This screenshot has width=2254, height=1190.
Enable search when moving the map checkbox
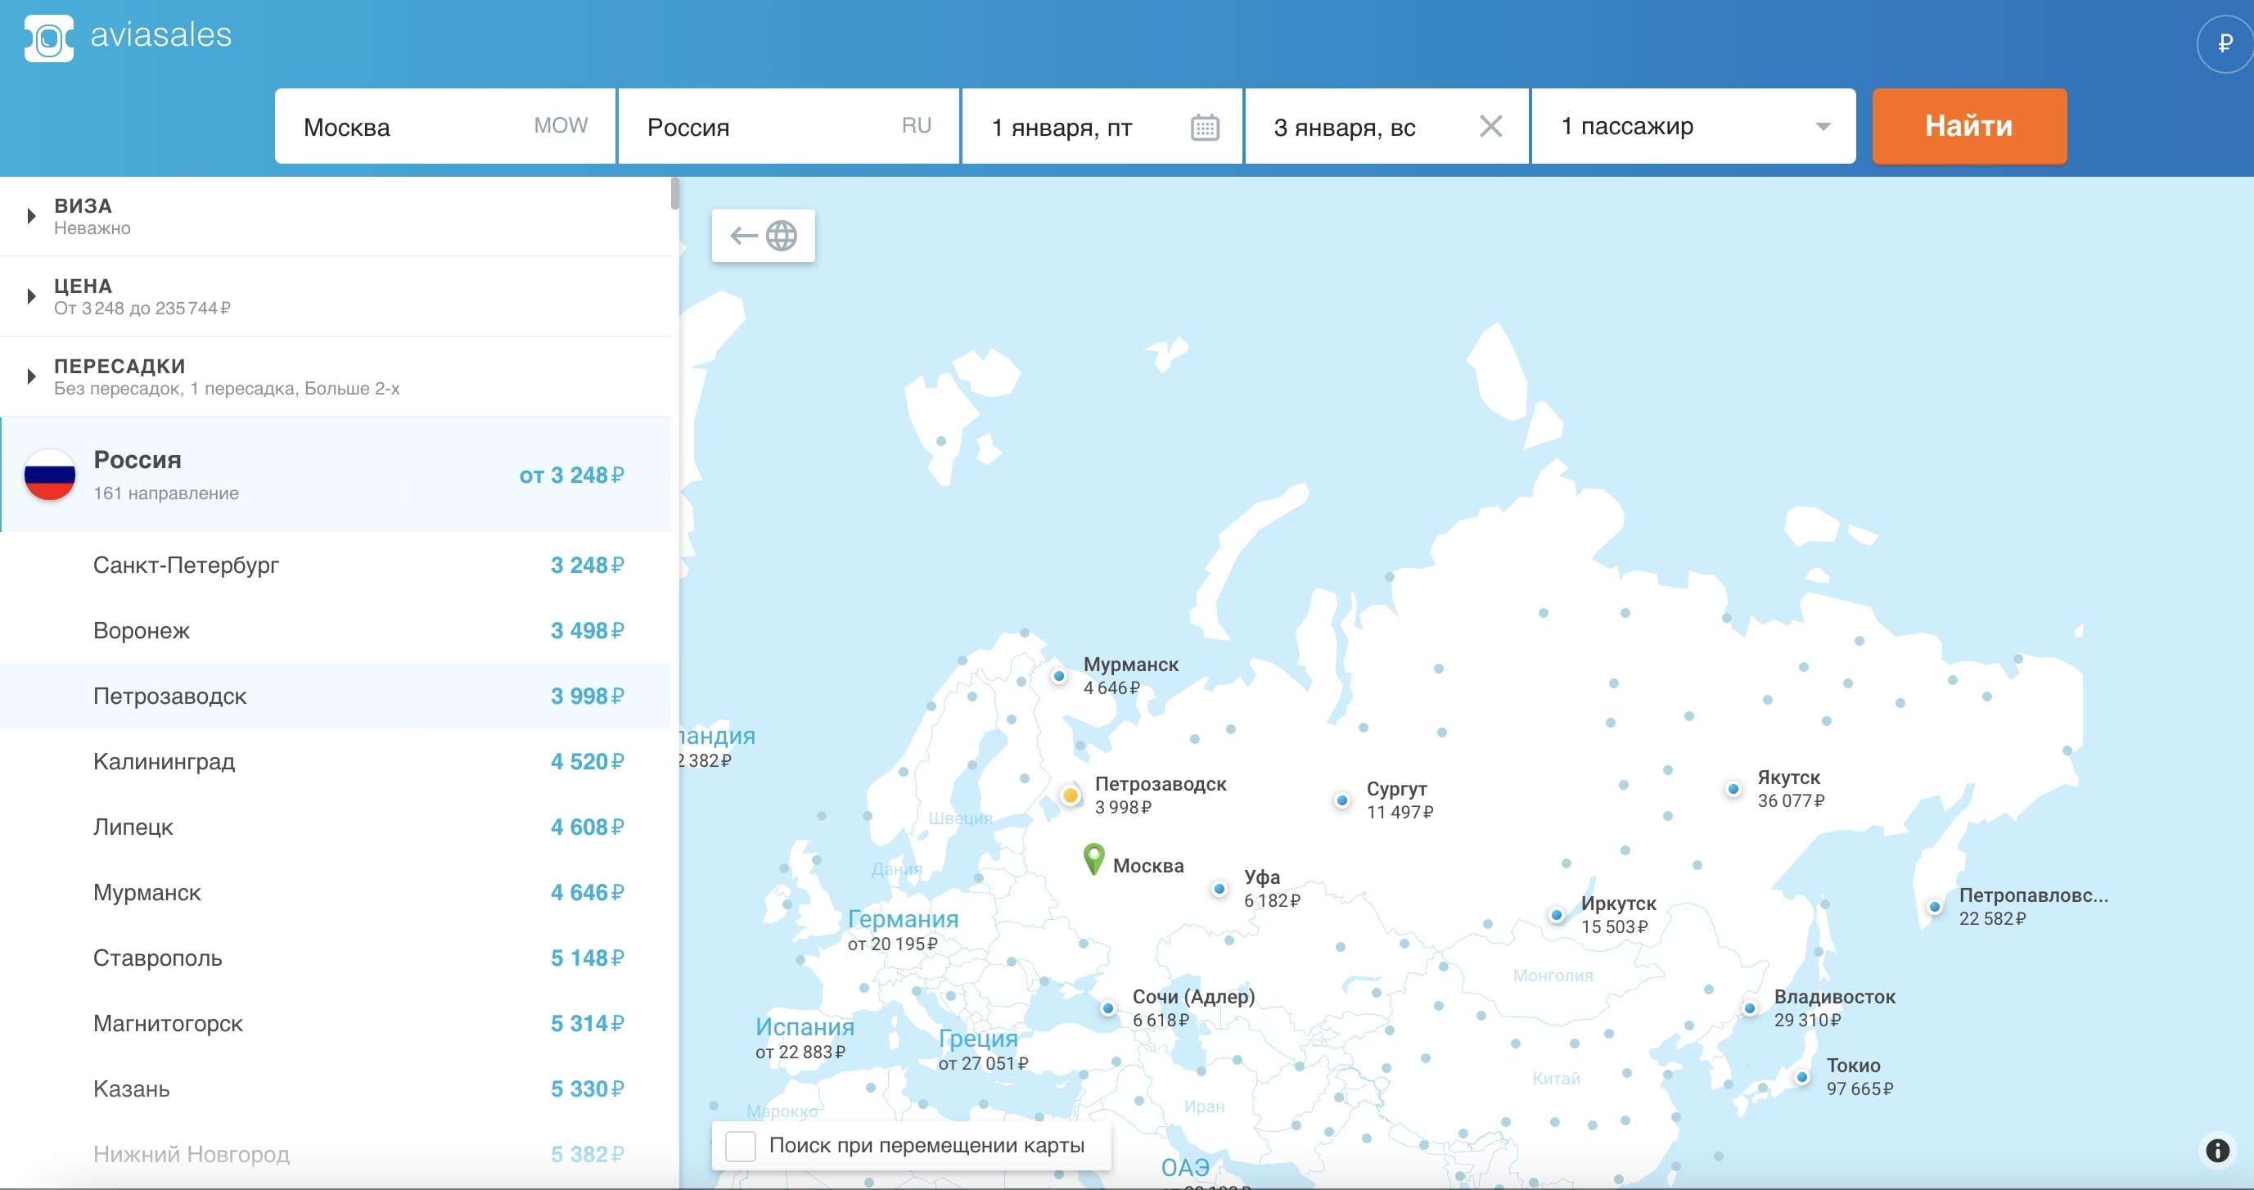tap(740, 1145)
